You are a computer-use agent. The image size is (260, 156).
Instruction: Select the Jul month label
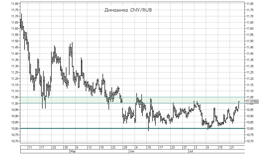(191, 151)
